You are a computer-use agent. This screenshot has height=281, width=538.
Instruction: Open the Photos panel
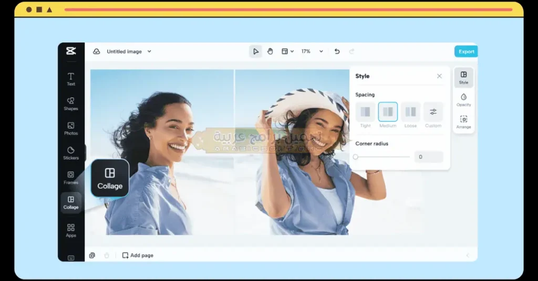pyautogui.click(x=71, y=128)
